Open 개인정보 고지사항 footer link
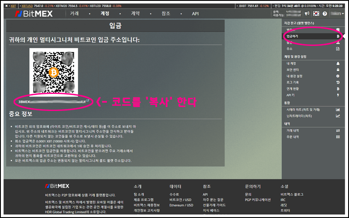Image resolution: width=349 pixels, height=218 pixels. click(x=147, y=211)
